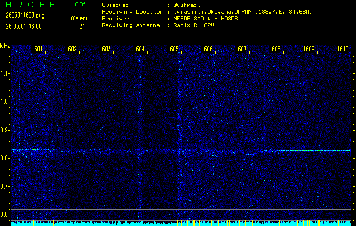The width and height of the screenshot is (356, 226).
Task: Click the kurashiki, Okayama, JAPAN location text
Action: tap(242, 12)
